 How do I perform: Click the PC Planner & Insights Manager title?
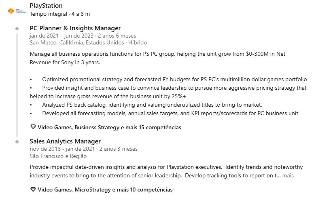point(75,28)
